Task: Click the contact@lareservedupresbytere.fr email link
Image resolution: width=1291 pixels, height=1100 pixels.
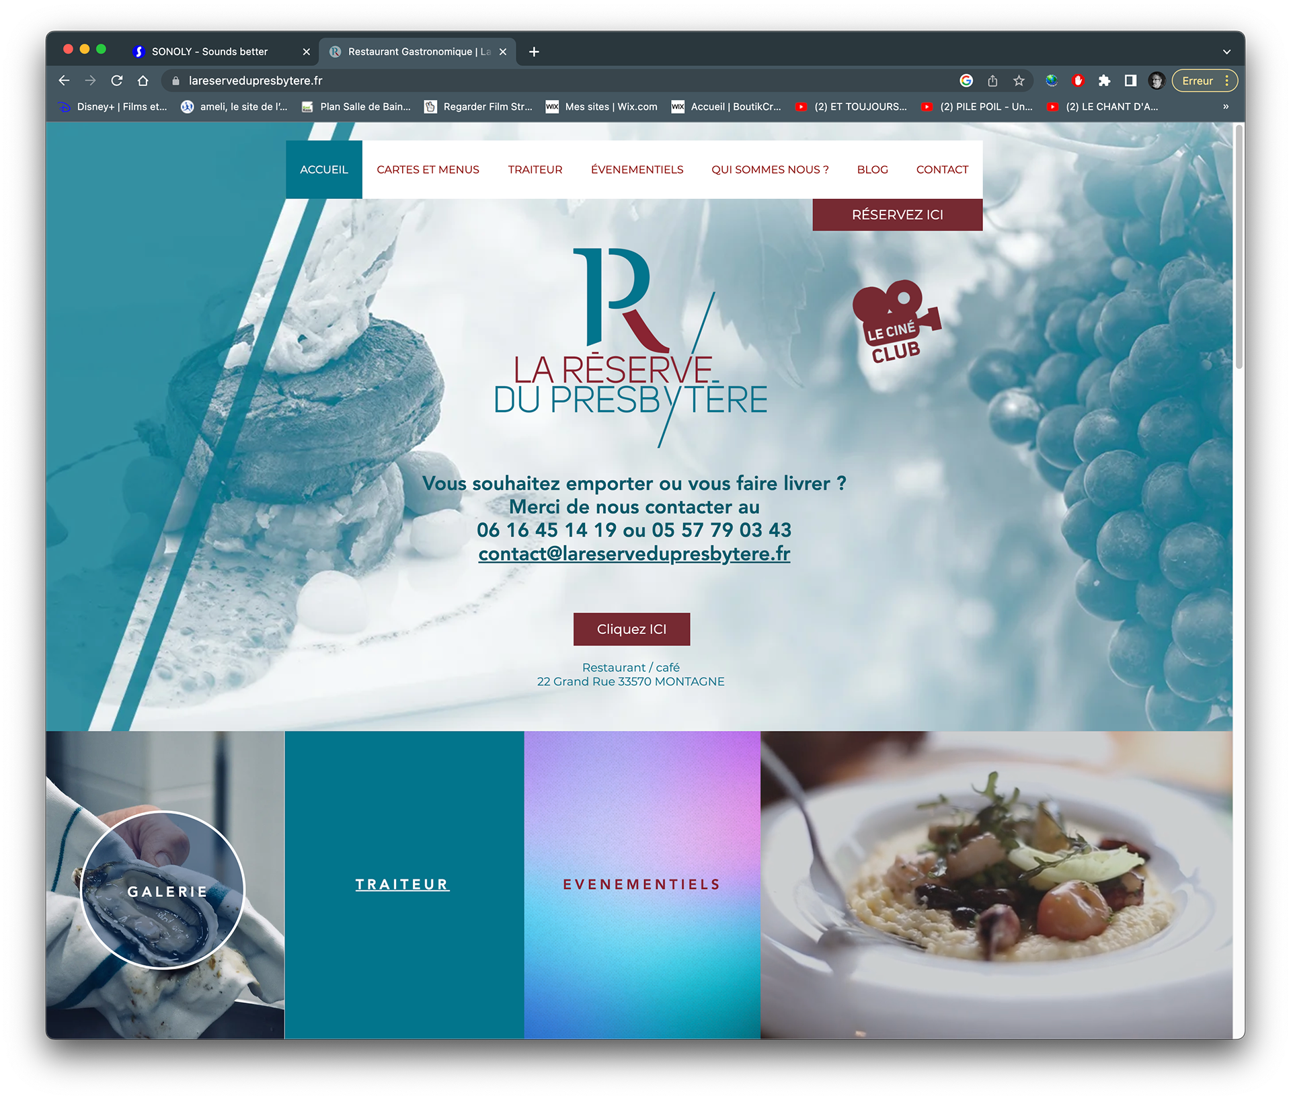Action: pos(634,553)
